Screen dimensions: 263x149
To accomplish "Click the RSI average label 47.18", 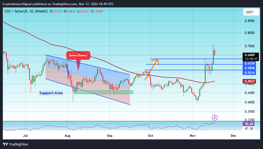I will coord(249,129).
